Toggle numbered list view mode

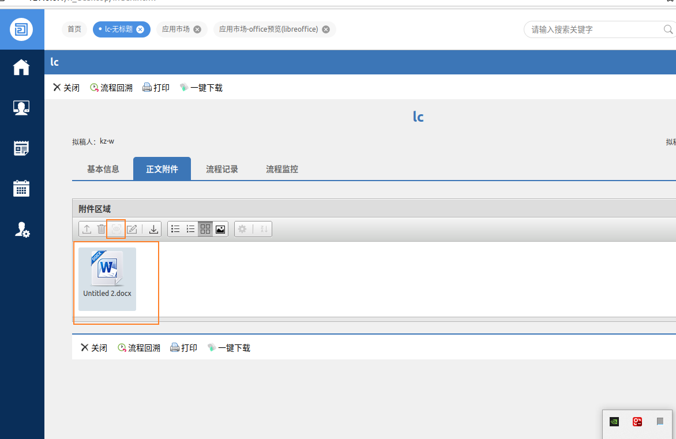click(x=190, y=229)
